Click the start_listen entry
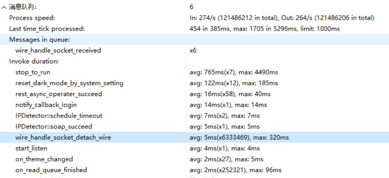389x178 pixels. pos(31,148)
